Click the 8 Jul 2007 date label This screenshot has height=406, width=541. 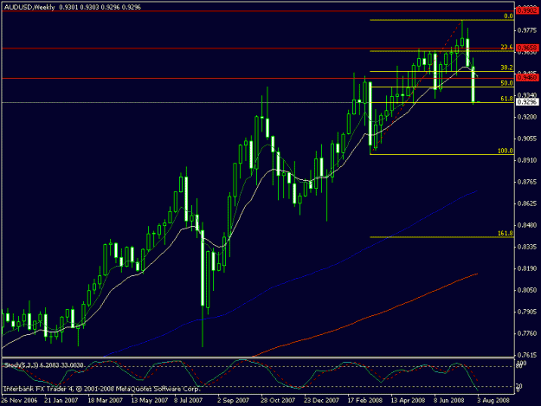189,401
